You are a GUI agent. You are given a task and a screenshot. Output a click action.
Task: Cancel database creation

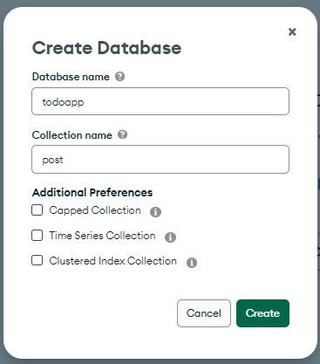click(x=204, y=313)
